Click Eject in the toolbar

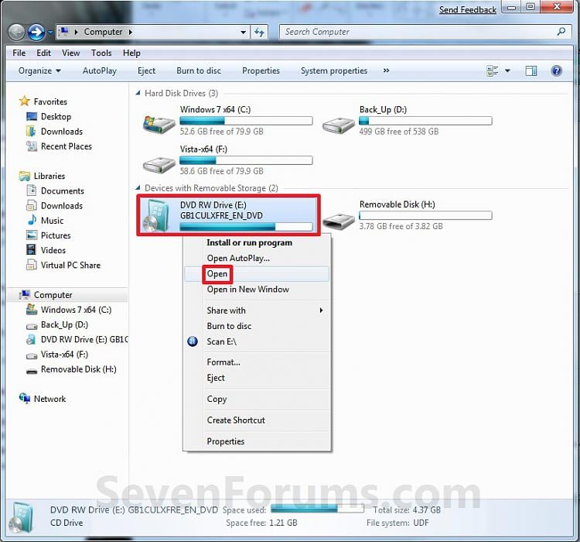pyautogui.click(x=146, y=70)
